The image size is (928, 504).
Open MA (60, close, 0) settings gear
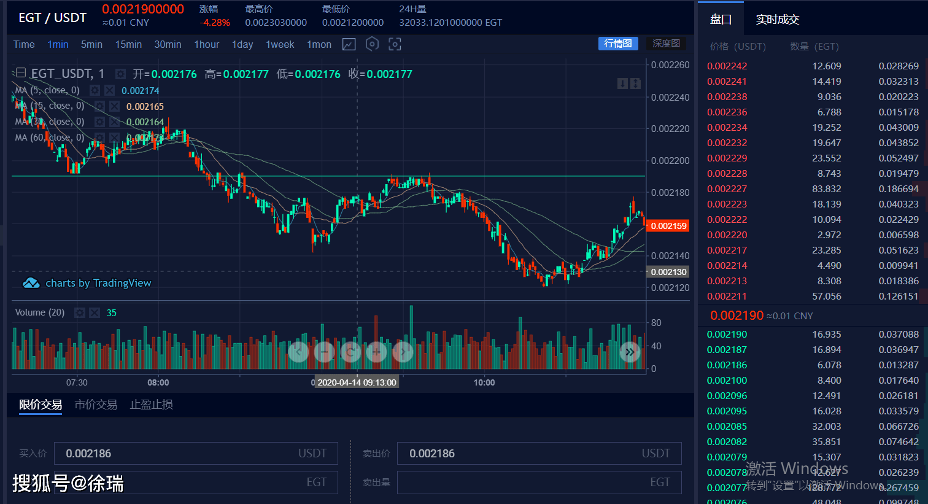pyautogui.click(x=100, y=138)
